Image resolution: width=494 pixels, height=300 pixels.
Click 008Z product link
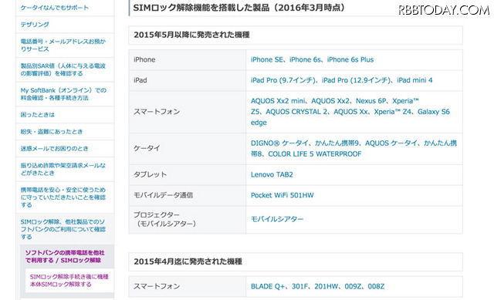pos(376,286)
